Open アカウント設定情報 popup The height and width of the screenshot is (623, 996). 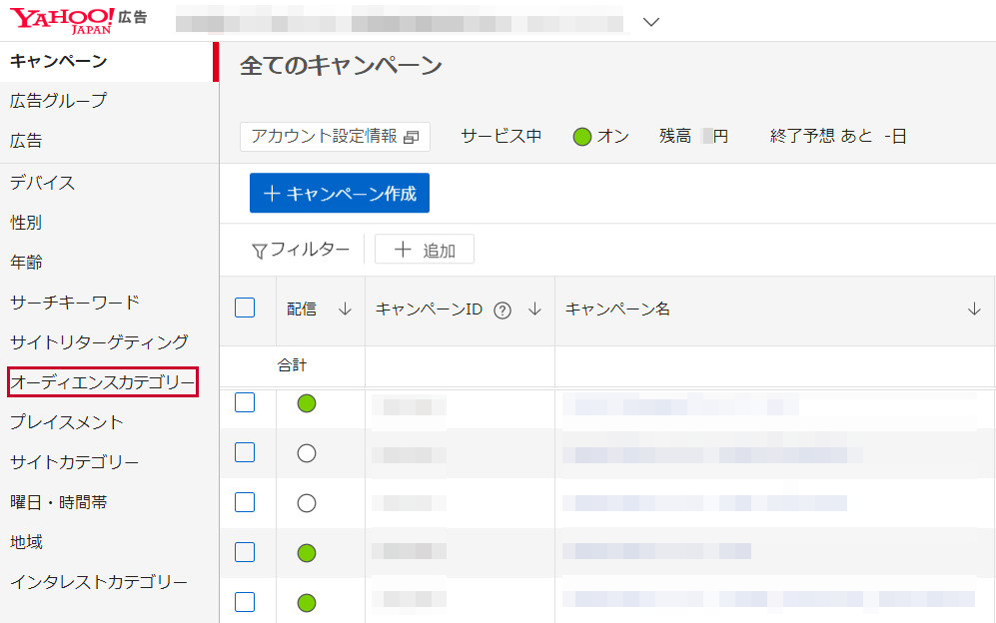[x=335, y=137]
